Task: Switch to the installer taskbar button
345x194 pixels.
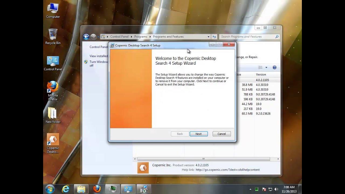Action: coord(144,189)
